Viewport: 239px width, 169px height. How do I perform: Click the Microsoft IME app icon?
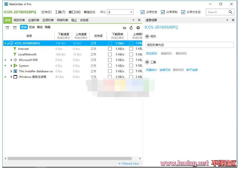click(15, 60)
